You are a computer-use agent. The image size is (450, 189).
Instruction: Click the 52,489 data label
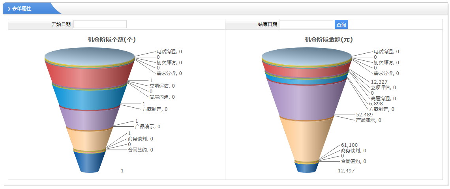click(364, 115)
